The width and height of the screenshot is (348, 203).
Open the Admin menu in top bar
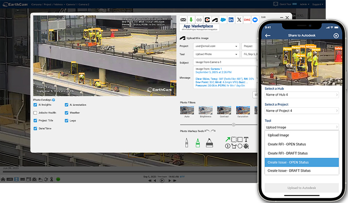click(x=304, y=4)
